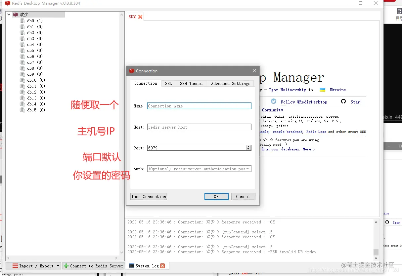Viewport: 402px width, 276px height.
Task: Close the Connection dialog with X
Action: click(254, 71)
